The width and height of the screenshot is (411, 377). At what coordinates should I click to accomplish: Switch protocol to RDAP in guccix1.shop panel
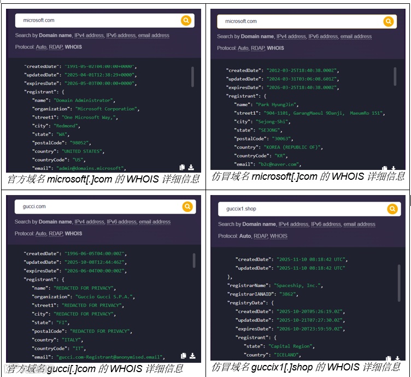point(260,236)
